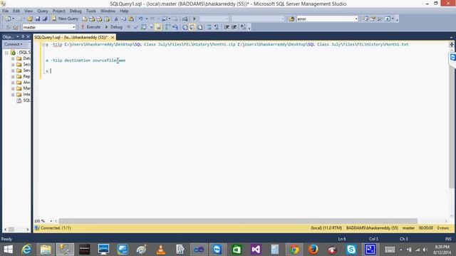Expand the Rep folder node
Screen dimensions: 456x256
(13, 77)
